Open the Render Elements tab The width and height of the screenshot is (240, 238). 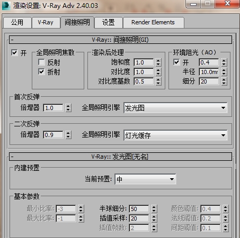point(153,23)
